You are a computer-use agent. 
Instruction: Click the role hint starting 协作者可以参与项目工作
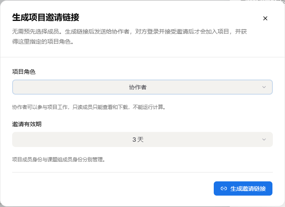pyautogui.click(x=89, y=107)
